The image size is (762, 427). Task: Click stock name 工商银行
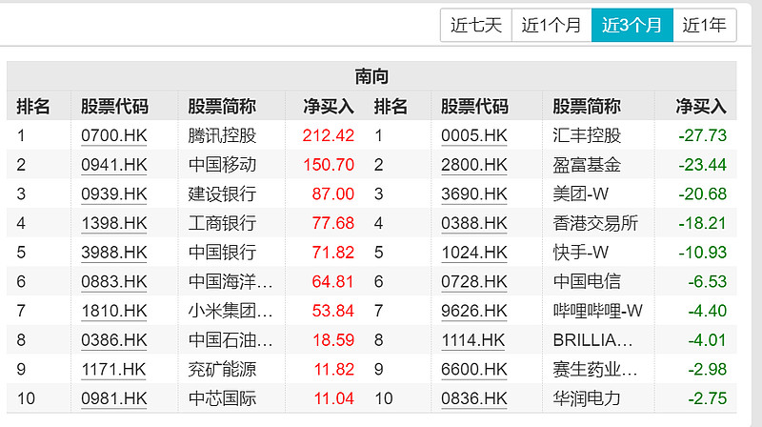(222, 223)
